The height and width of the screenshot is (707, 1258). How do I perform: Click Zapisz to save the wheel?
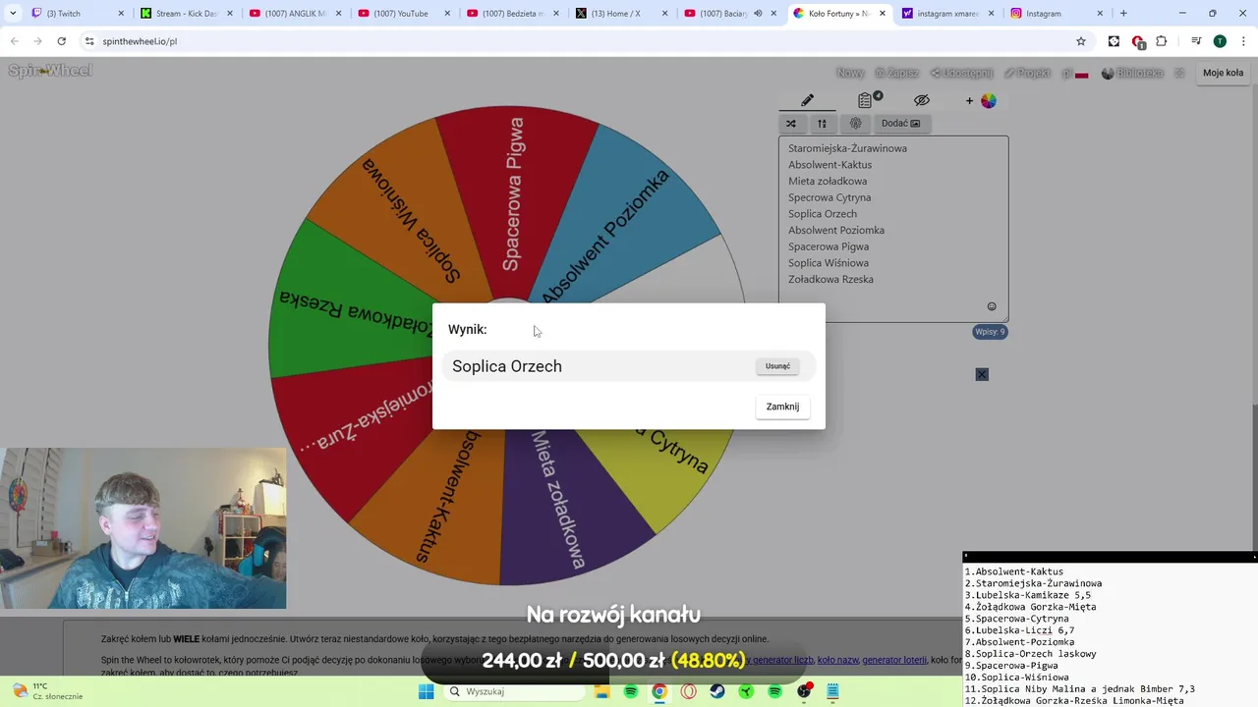[896, 73]
